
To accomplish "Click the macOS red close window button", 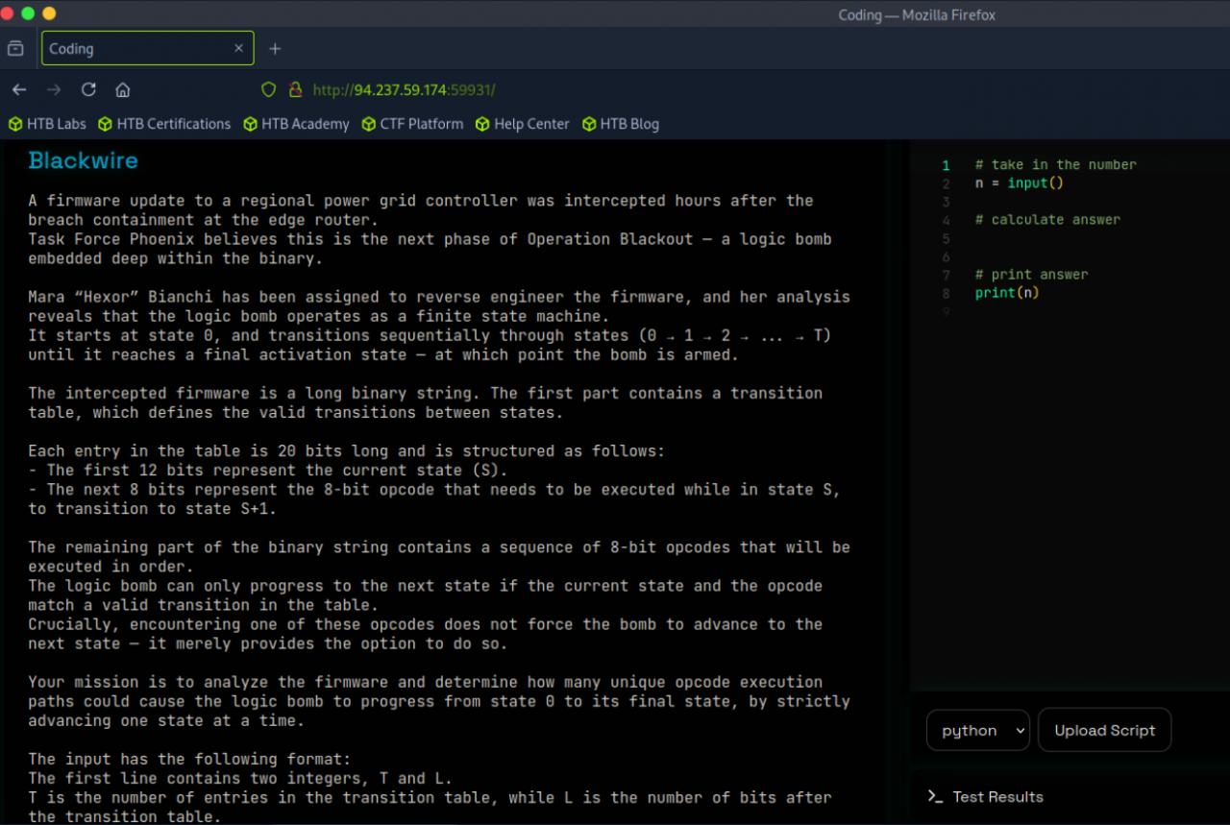I will point(8,13).
